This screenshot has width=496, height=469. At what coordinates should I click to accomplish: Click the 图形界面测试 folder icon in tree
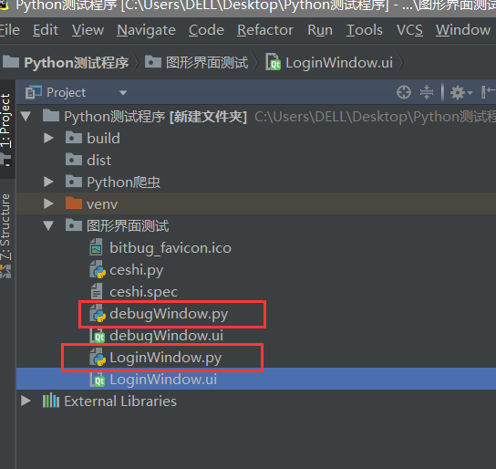tap(73, 225)
